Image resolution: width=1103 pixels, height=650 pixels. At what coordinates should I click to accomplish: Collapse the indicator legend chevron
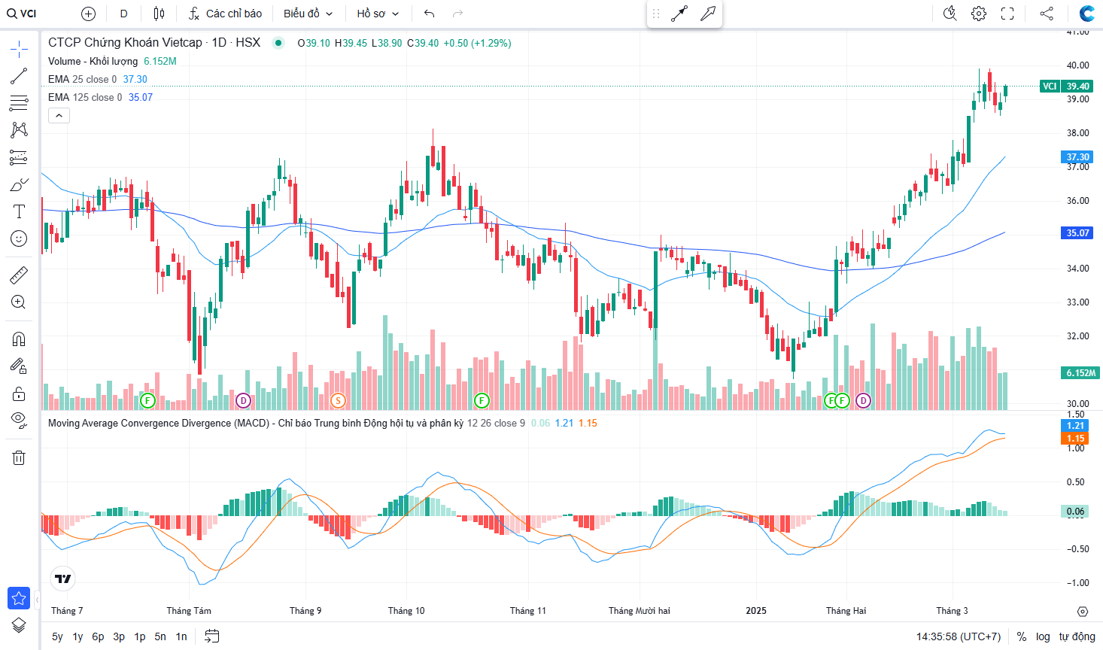click(x=59, y=115)
